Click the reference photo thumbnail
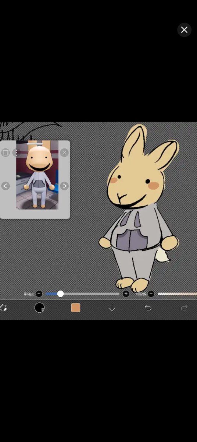The width and height of the screenshot is (197, 442). point(37,175)
